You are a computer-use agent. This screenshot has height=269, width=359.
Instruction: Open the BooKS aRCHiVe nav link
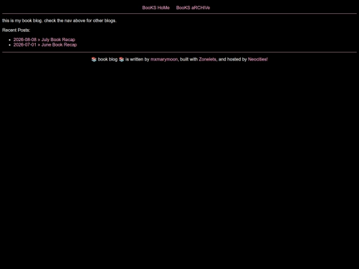(x=193, y=8)
